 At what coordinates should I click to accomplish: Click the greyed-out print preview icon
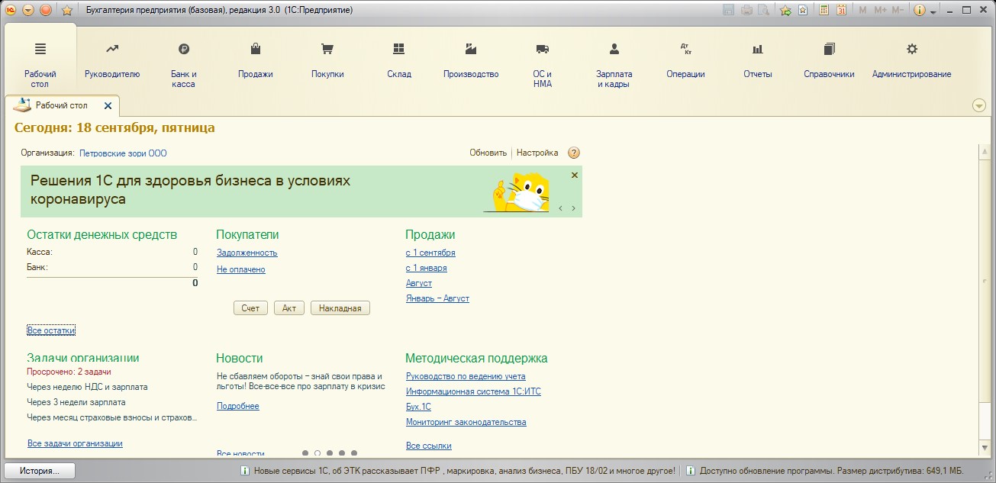(764, 11)
